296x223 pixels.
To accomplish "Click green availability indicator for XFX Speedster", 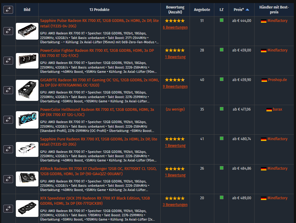I will [222, 197].
